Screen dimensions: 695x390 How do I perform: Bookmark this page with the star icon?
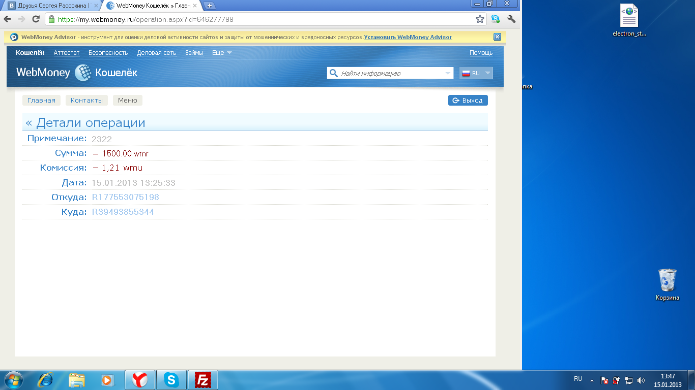[480, 19]
